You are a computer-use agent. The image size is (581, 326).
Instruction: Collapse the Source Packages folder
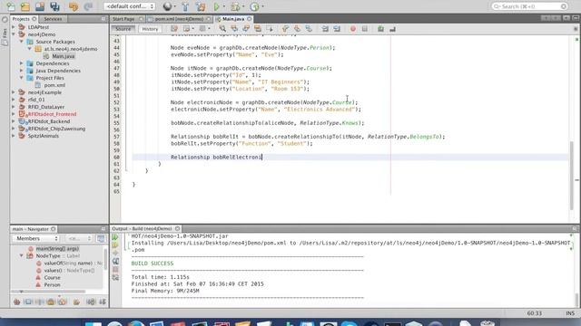22,42
